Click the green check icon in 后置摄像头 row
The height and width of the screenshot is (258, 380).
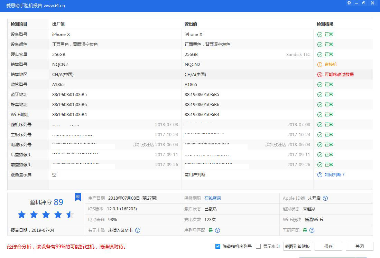click(x=319, y=155)
